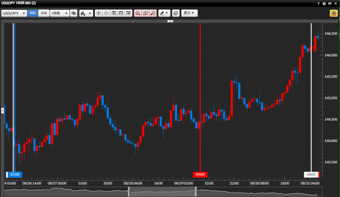Switch price display to ASK
This screenshot has height=197, width=340.
click(x=44, y=13)
